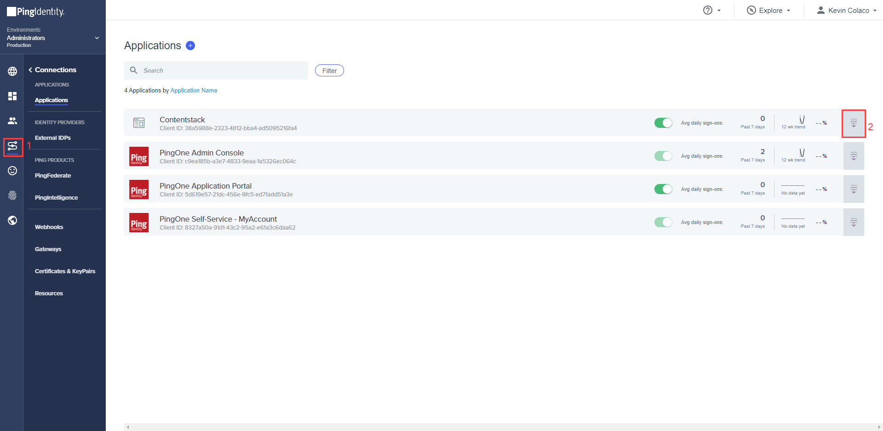Image resolution: width=883 pixels, height=431 pixels.
Task: Open the Kevin Colaco account menu
Action: pyautogui.click(x=846, y=10)
